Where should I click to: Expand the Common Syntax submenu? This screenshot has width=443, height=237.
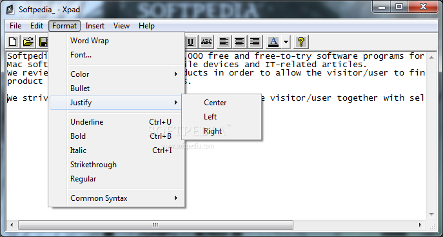pos(117,198)
